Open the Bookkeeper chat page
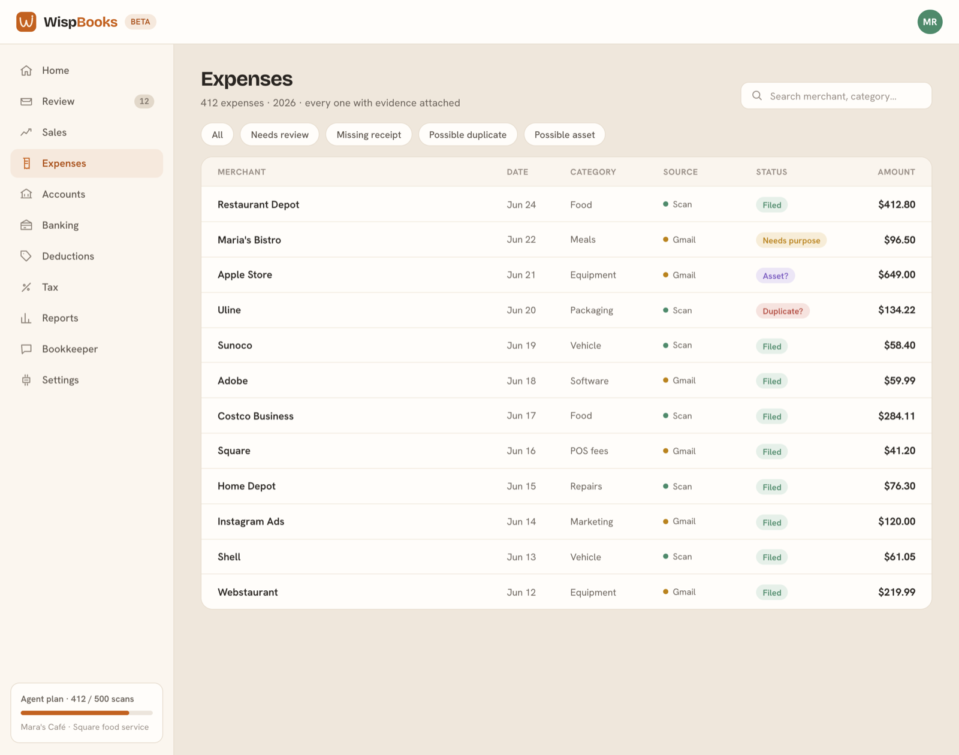Viewport: 959px width, 755px height. [87, 349]
